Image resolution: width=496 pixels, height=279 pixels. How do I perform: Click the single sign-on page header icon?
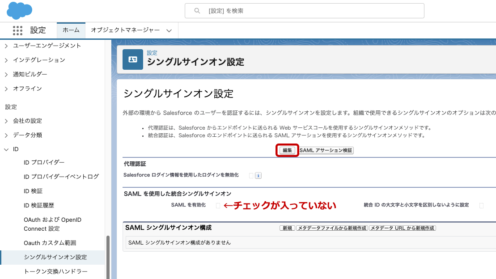point(133,59)
